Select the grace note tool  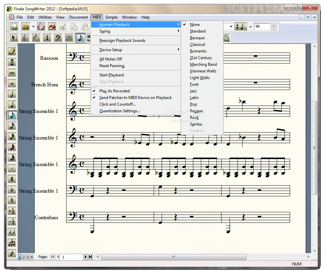pos(12,253)
